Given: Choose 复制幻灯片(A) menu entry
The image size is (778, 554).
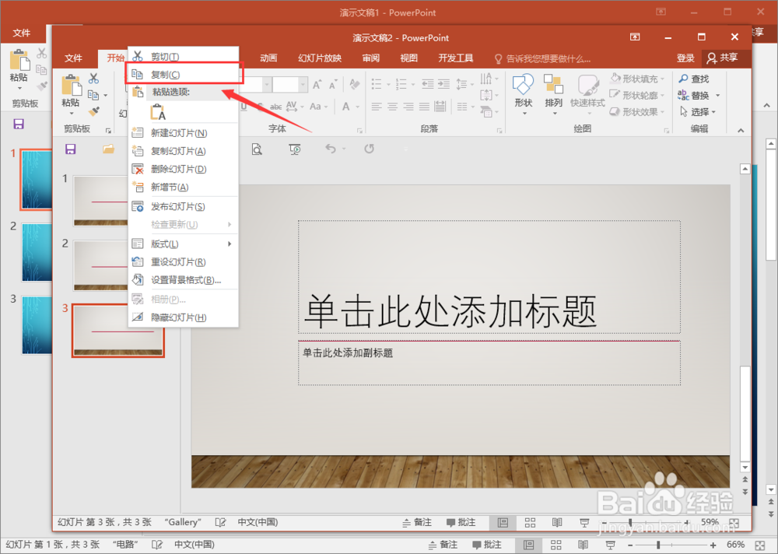Looking at the screenshot, I should tap(183, 151).
